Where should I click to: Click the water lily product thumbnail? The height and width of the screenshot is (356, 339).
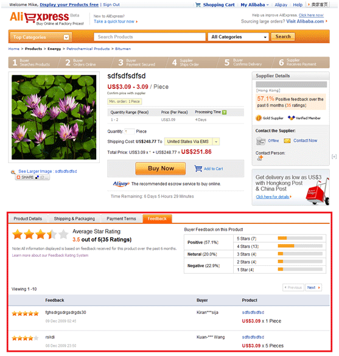(x=54, y=117)
